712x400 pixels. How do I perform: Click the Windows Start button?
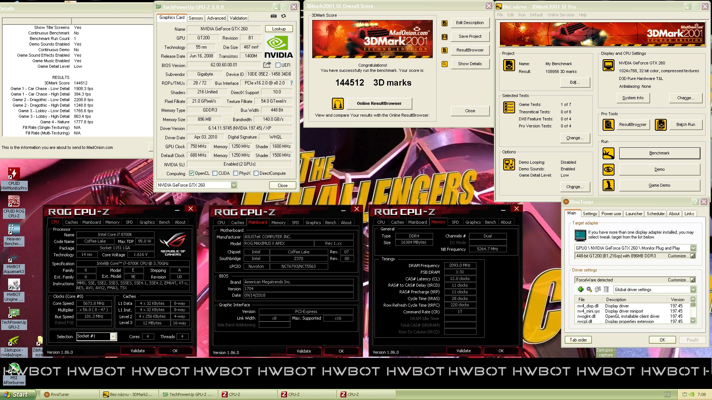click(x=18, y=394)
